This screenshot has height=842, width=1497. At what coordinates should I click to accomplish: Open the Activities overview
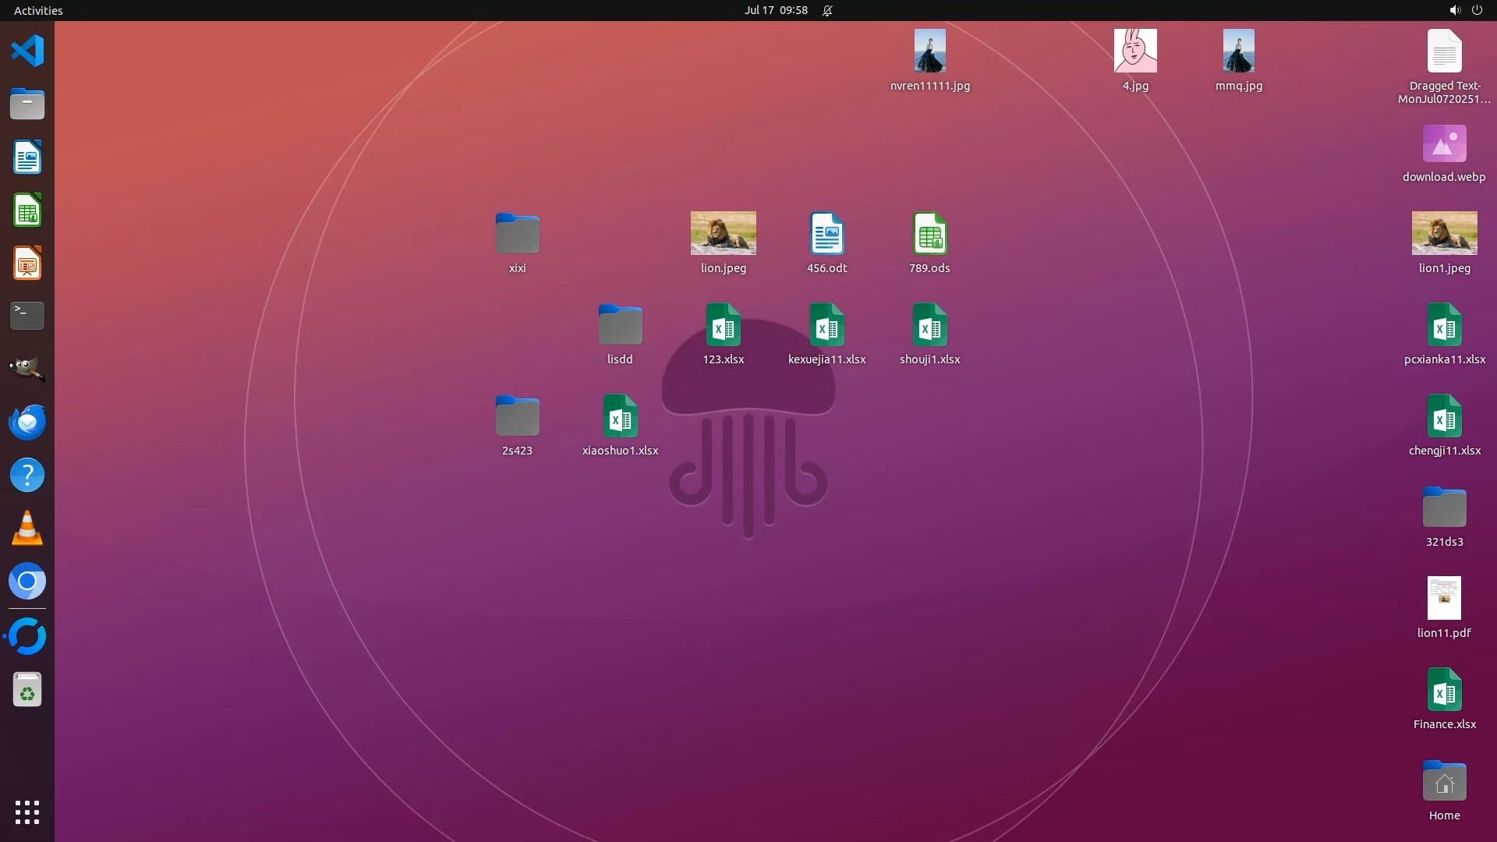coord(38,10)
